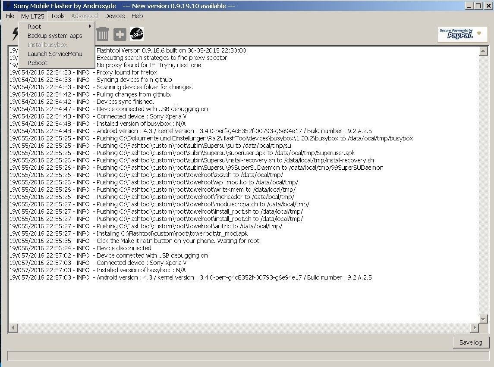This screenshot has width=494, height=367.
Task: Click 'Proxy found for firefox' log line
Action: (84, 72)
